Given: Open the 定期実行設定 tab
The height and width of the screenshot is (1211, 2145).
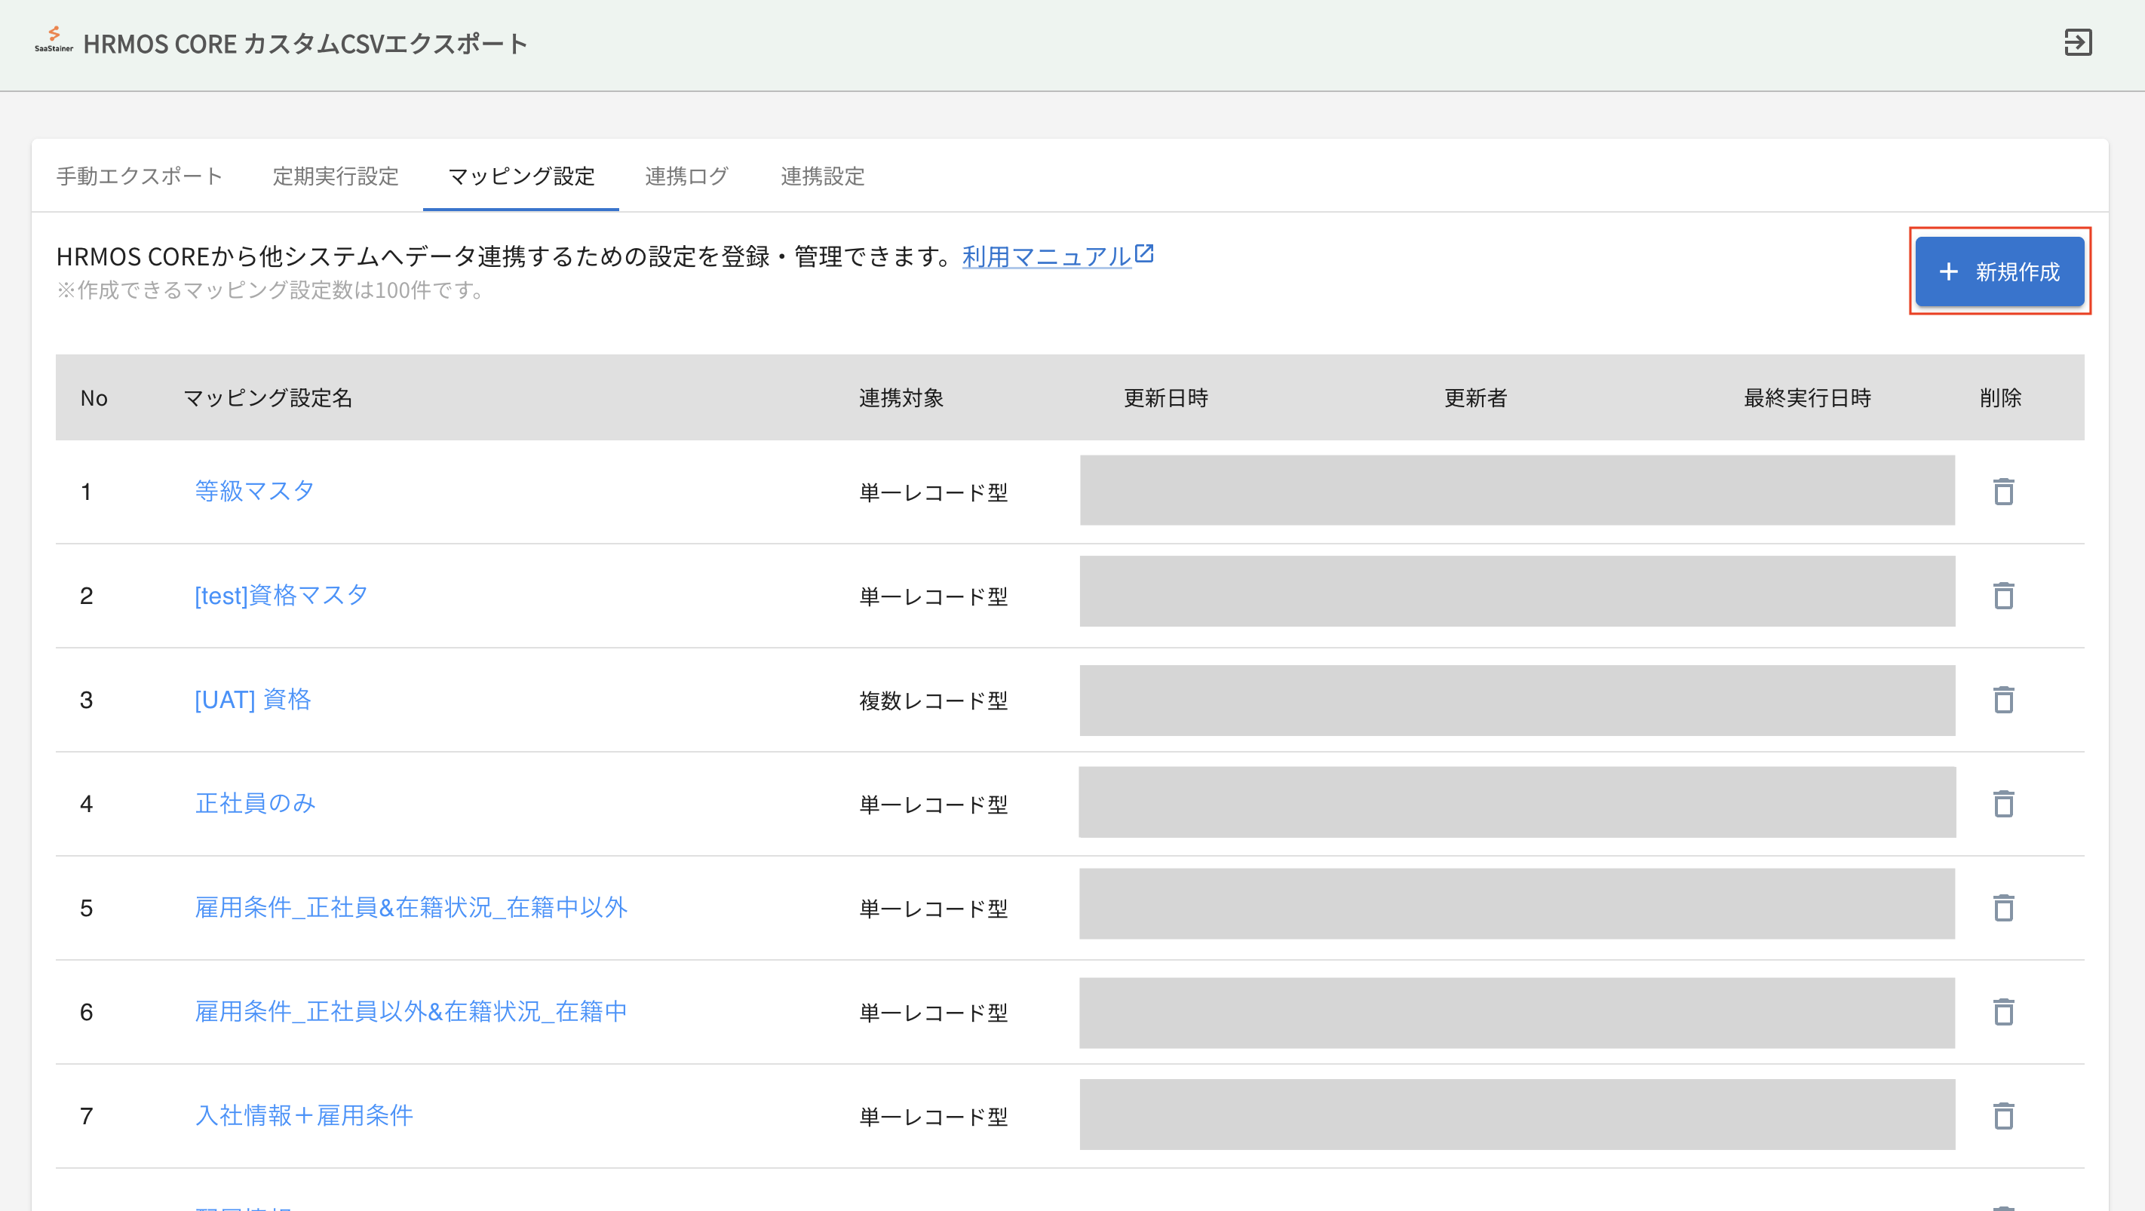Looking at the screenshot, I should 336,176.
